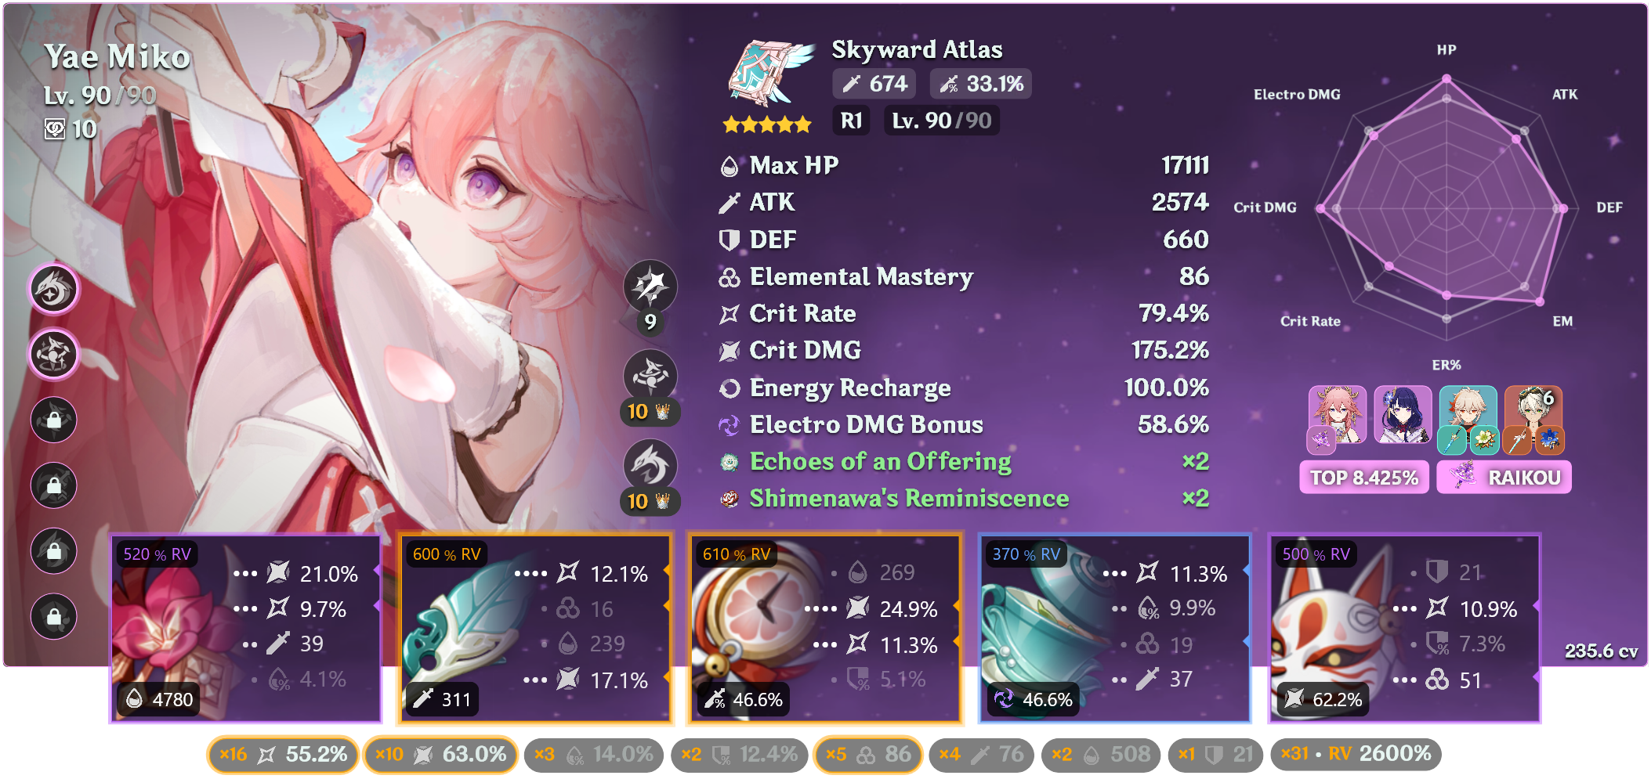Select the first unlocked constellation icon
This screenshot has height=779, width=1651.
[54, 289]
